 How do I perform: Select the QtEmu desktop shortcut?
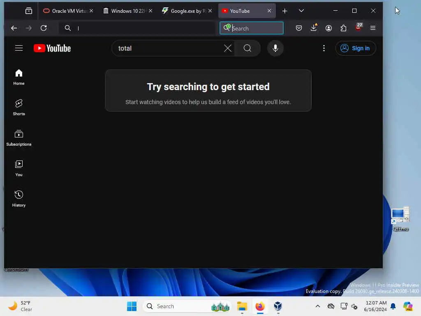[x=400, y=219]
